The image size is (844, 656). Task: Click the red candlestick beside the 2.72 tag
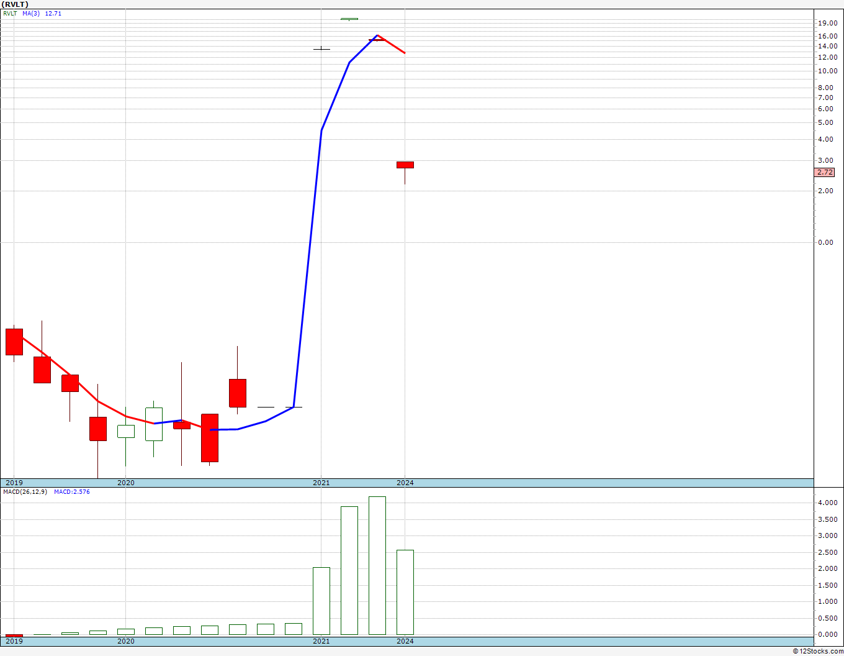pos(405,165)
